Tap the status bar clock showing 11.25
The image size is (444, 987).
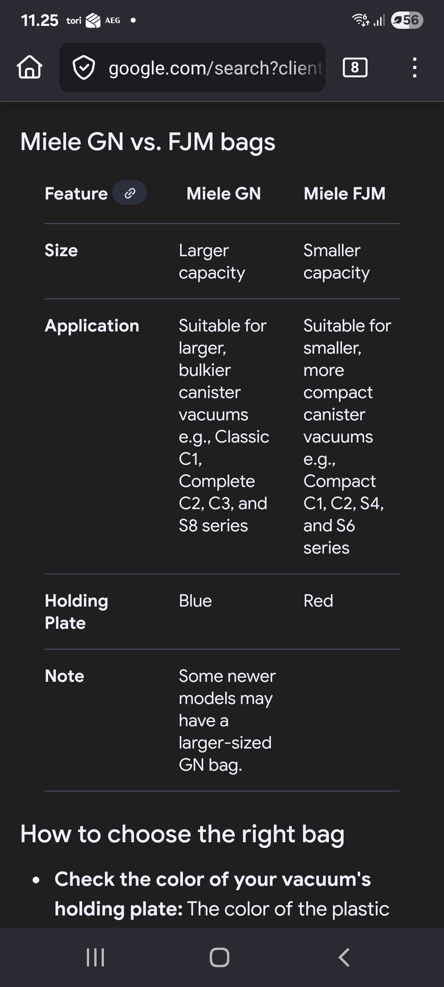tap(40, 20)
